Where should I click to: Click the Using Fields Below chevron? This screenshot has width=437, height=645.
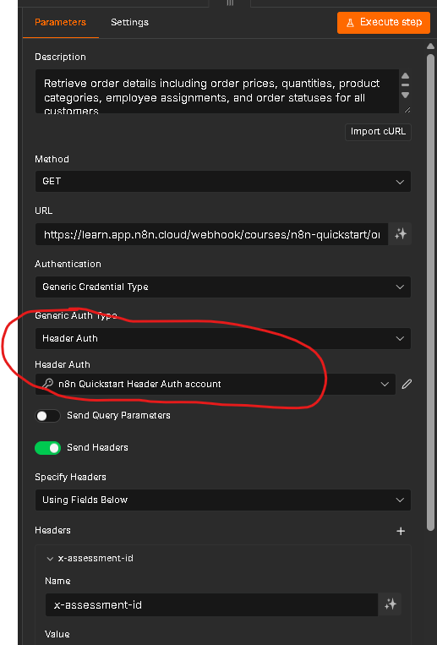(400, 500)
